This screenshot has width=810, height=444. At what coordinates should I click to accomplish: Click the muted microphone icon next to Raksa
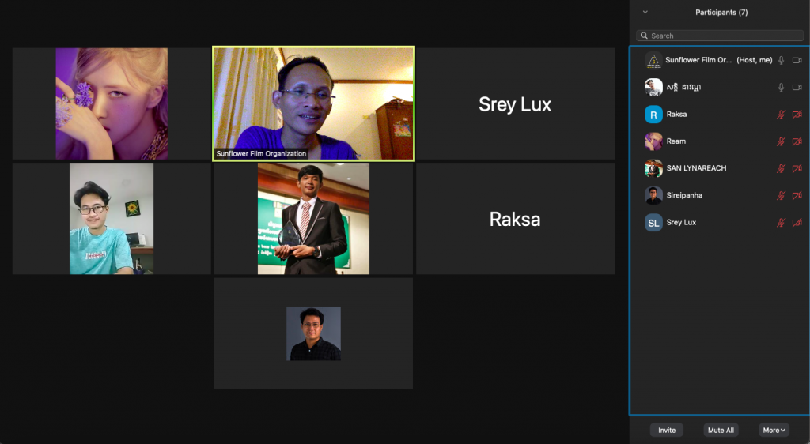781,115
